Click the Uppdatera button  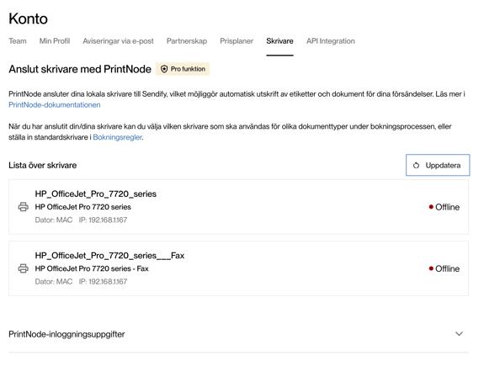(438, 165)
